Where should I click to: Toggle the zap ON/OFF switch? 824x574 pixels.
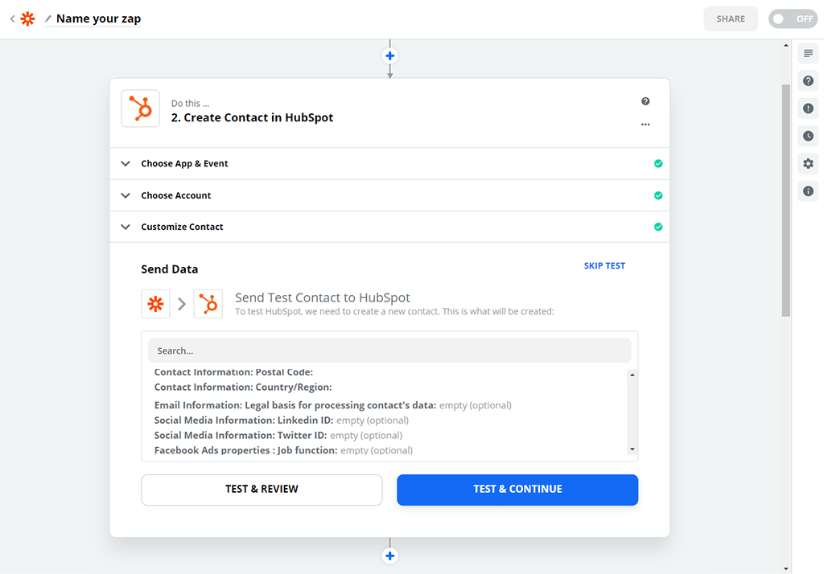tap(793, 18)
